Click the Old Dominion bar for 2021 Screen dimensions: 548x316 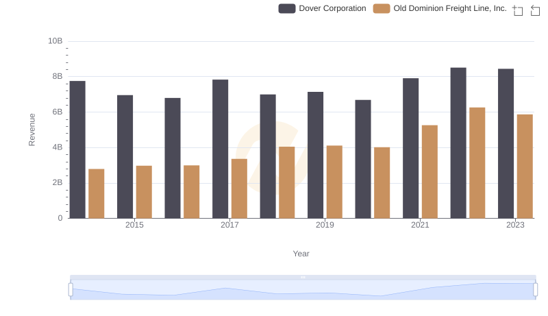point(429,171)
